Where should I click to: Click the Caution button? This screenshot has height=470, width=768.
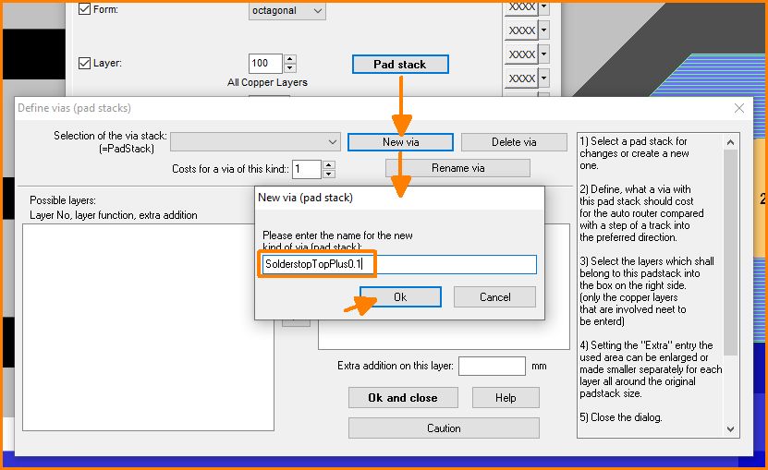pos(444,428)
